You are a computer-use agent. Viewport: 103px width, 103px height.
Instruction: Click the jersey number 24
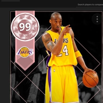point(63,51)
